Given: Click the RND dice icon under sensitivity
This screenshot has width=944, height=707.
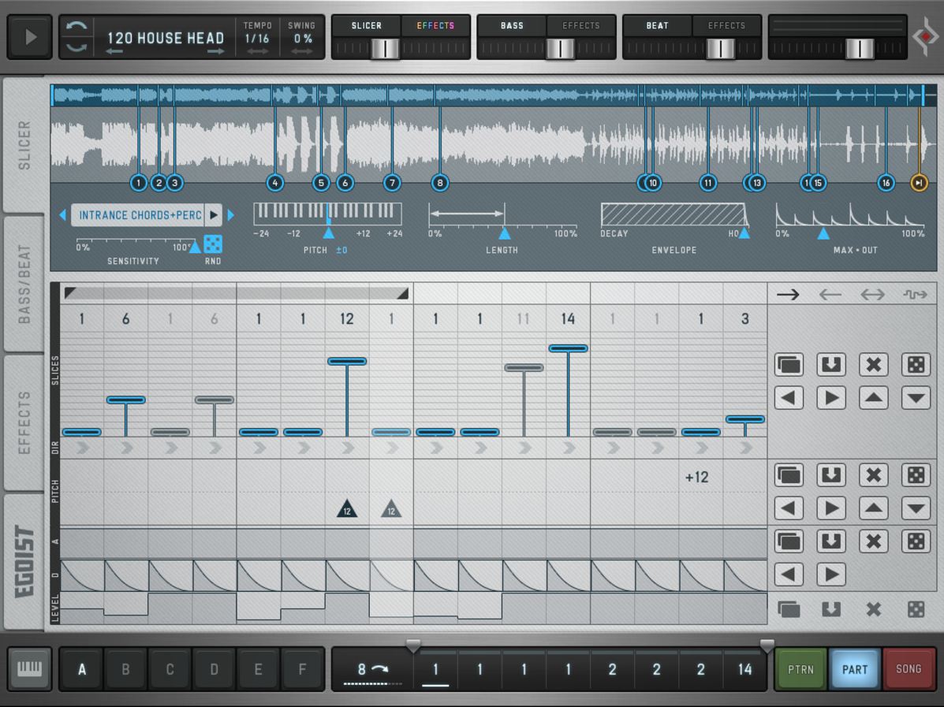Looking at the screenshot, I should click(x=213, y=244).
